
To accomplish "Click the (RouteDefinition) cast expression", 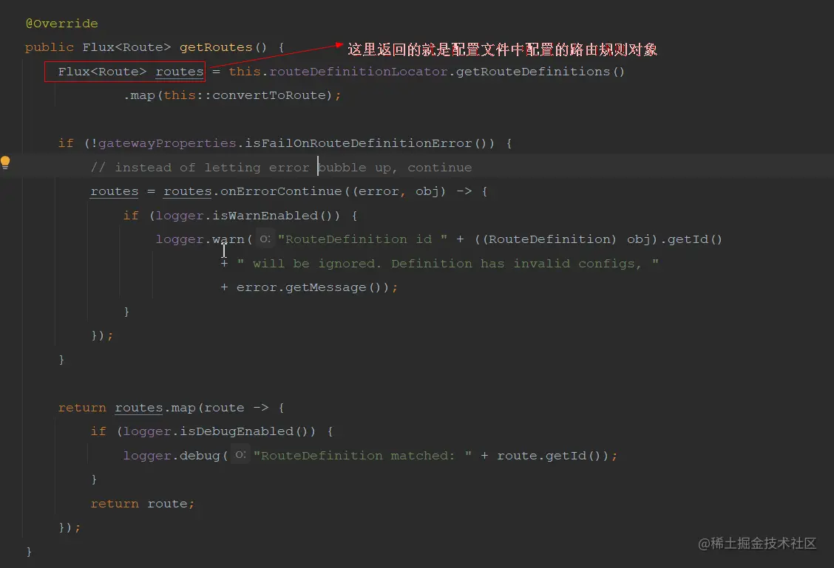I will pyautogui.click(x=549, y=239).
